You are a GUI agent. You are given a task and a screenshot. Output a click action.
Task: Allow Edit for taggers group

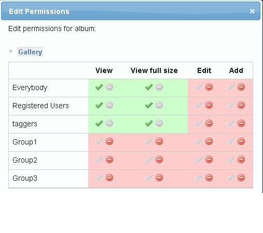coord(199,123)
